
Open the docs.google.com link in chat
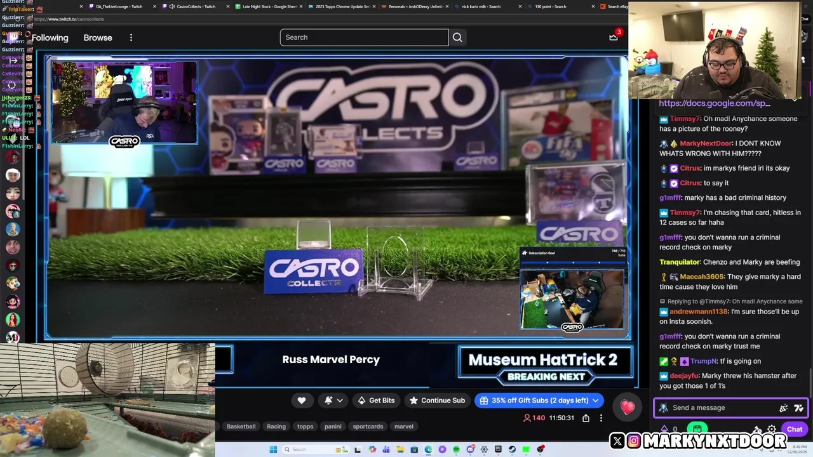click(x=715, y=103)
